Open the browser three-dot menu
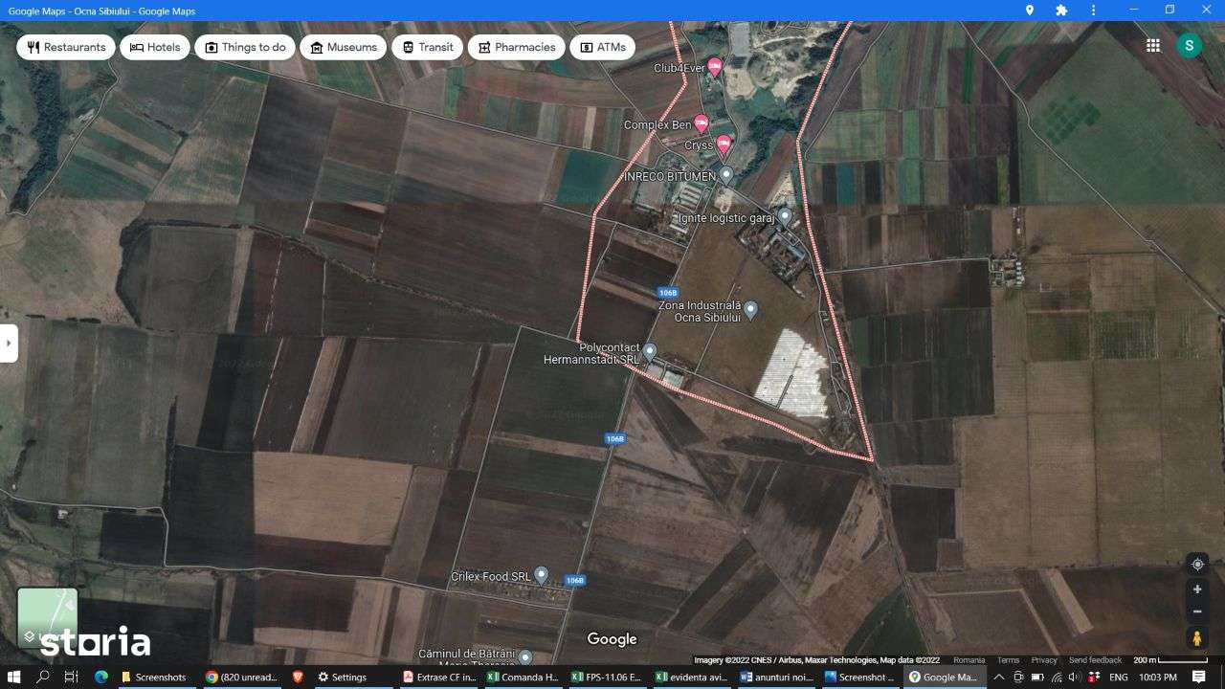Image resolution: width=1225 pixels, height=689 pixels. [x=1093, y=11]
